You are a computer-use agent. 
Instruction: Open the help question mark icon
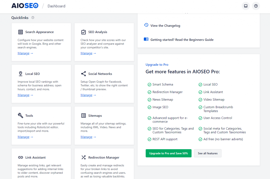click(256, 6)
